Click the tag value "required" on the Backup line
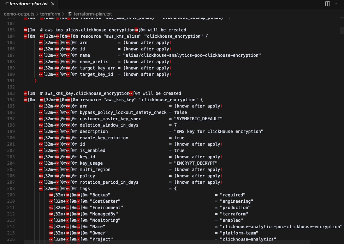This screenshot has width=344, height=244. pos(233,195)
